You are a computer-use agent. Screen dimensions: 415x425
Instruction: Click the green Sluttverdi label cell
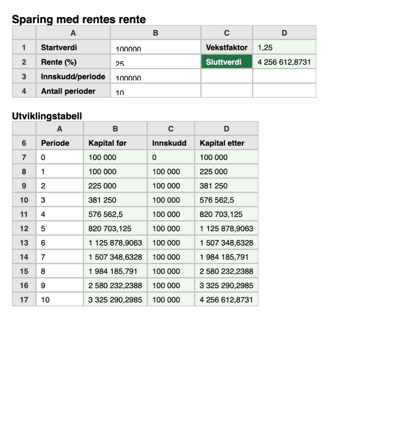coord(227,62)
